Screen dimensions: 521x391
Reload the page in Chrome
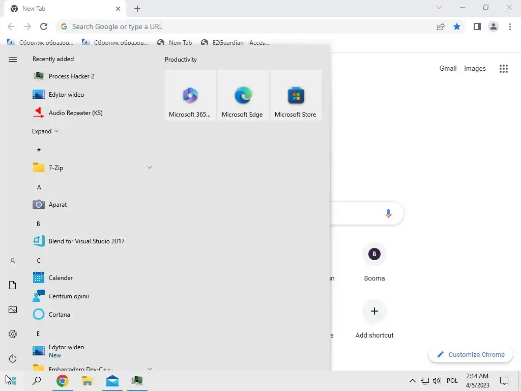pyautogui.click(x=44, y=26)
